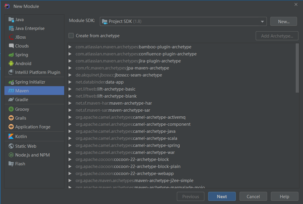Click the Maven 'm' icon
303x204 pixels.
click(11, 91)
